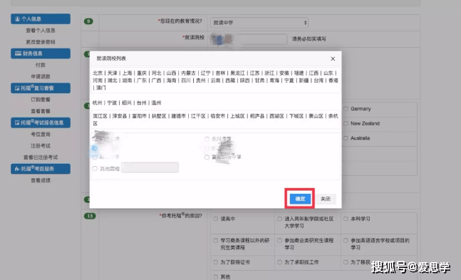Choose 西湖区 in the district list
The width and height of the screenshot is (461, 280).
pyautogui.click(x=276, y=116)
